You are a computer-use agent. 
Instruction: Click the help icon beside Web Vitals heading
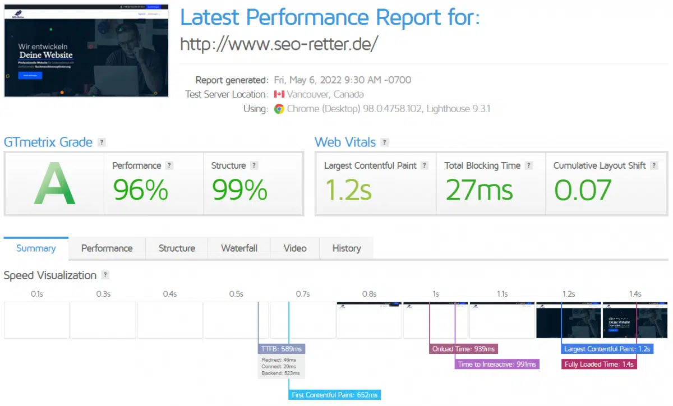click(x=385, y=142)
